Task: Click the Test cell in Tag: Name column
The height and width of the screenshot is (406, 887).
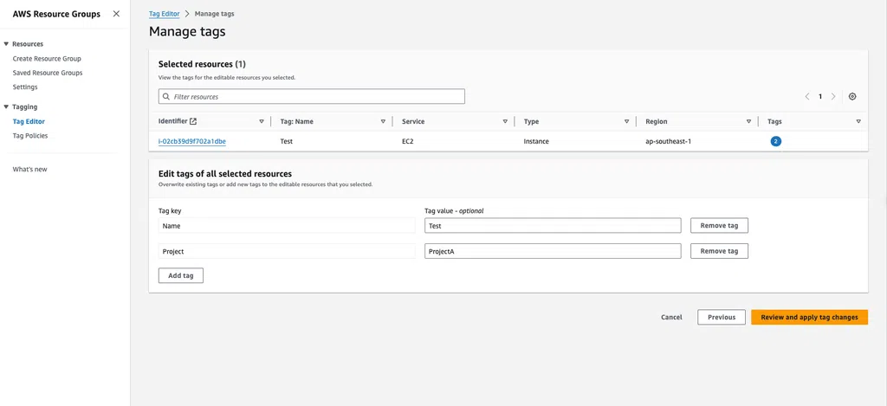Action: 286,141
